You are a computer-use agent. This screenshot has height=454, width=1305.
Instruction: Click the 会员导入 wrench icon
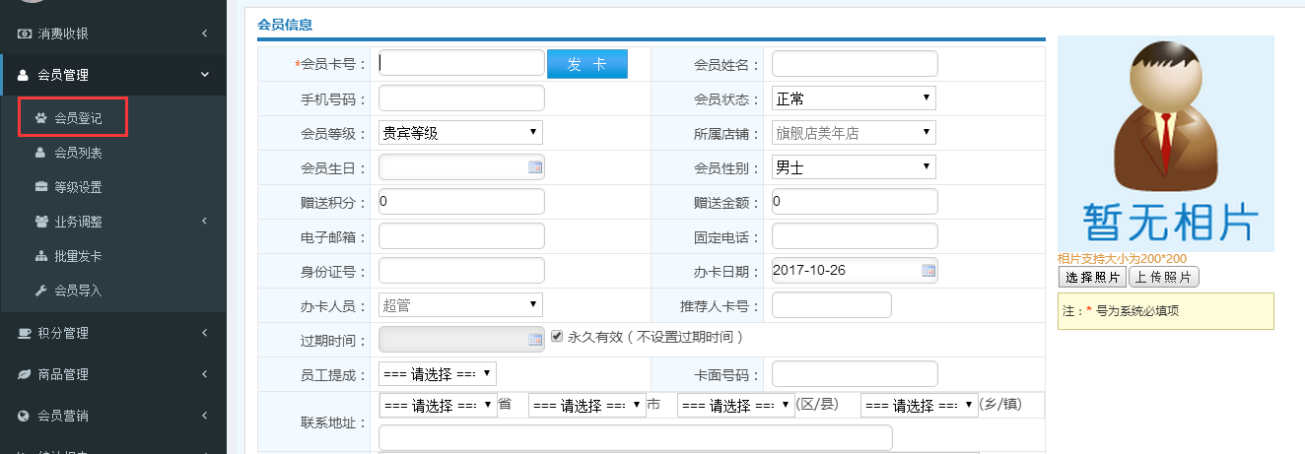click(x=40, y=291)
